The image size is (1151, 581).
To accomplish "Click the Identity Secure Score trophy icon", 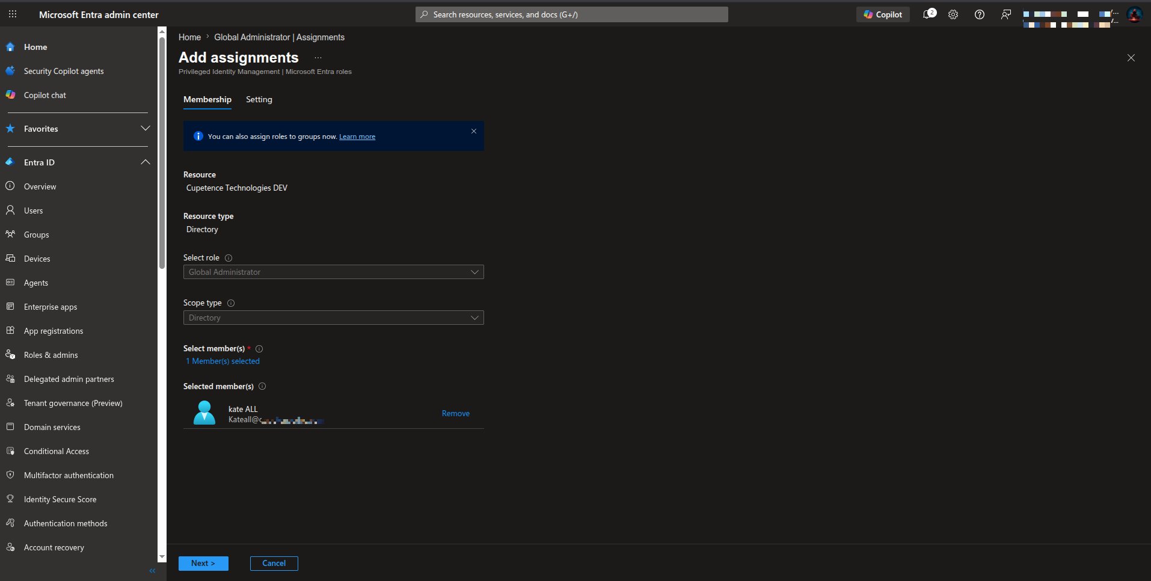I will pyautogui.click(x=10, y=499).
